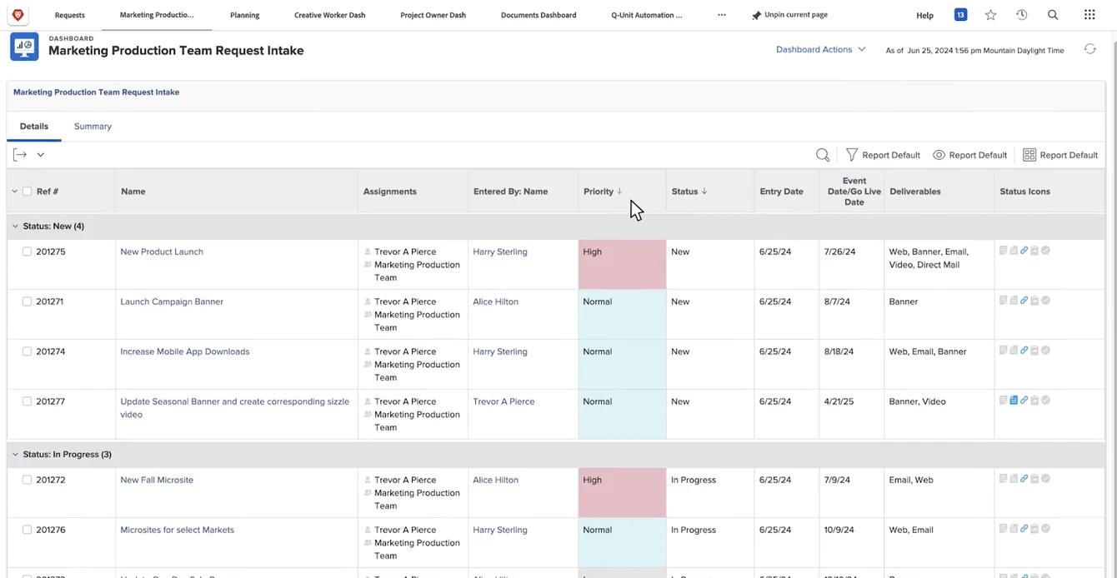Image resolution: width=1117 pixels, height=578 pixels.
Task: Click the approval check icon for New Product Launch
Action: pos(1045,251)
